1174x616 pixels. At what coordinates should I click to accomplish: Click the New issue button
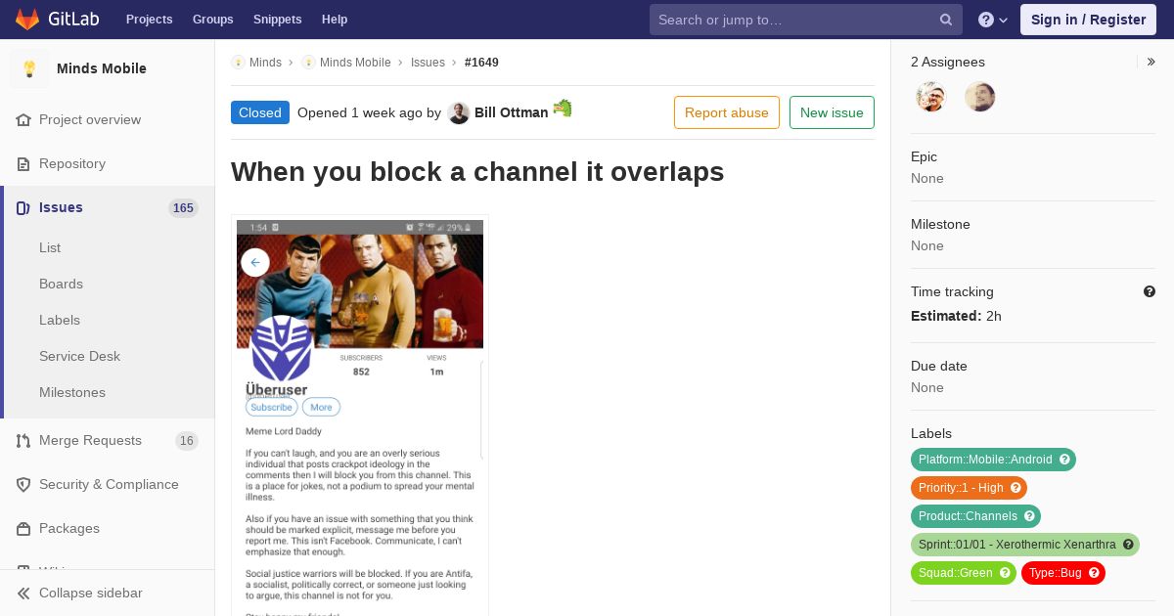[832, 112]
